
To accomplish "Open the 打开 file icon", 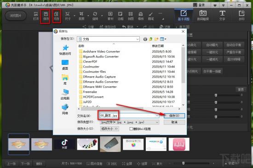I will [36, 16].
